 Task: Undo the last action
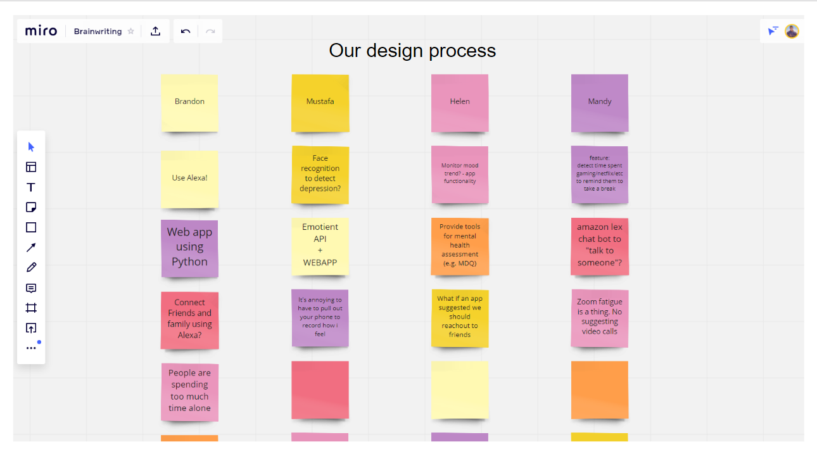186,31
